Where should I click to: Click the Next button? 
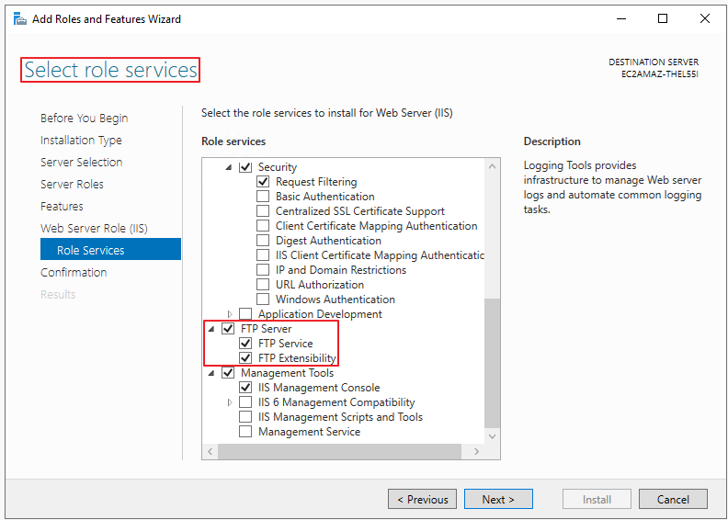pos(498,499)
